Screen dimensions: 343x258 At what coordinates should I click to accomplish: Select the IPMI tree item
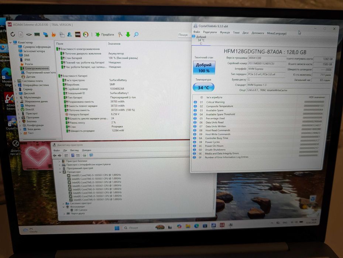pyautogui.click(x=27, y=60)
